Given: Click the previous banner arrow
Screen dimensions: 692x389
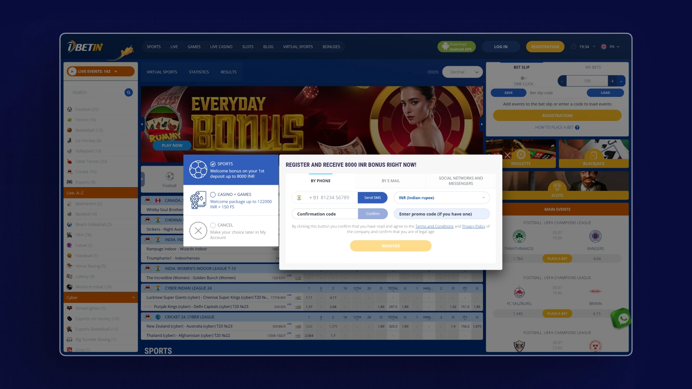Looking at the screenshot, I should coord(142,124).
